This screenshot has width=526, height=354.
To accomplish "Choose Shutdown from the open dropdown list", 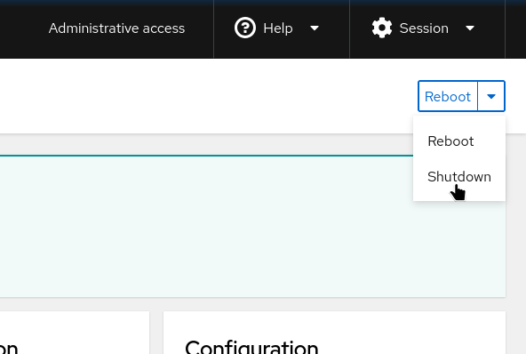I will (x=459, y=177).
